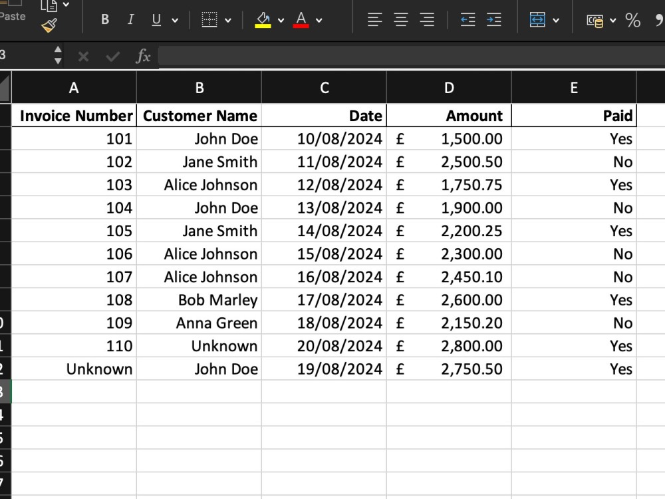Apply bold formatting from the toolbar

coord(104,19)
